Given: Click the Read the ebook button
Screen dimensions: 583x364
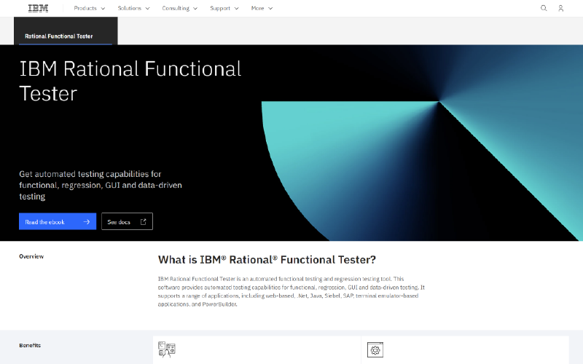Looking at the screenshot, I should [58, 221].
